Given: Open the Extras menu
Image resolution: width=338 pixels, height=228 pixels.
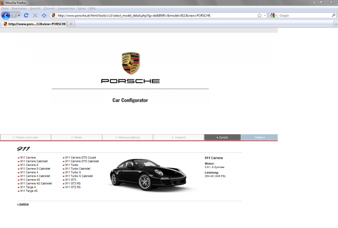Looking at the screenshot, I should click(82, 8).
